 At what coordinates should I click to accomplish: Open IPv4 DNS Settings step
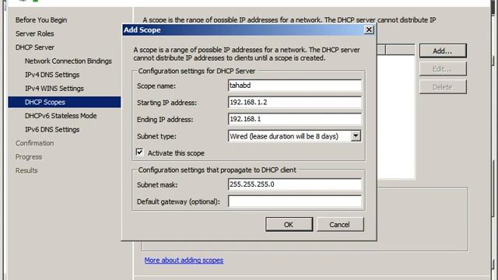[x=52, y=75]
